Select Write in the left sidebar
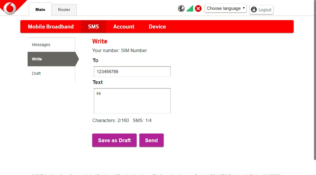 pyautogui.click(x=37, y=59)
